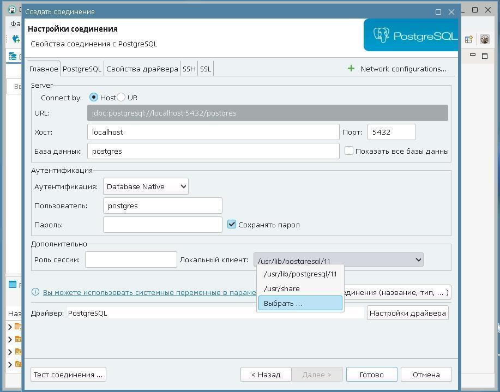This screenshot has height=392, width=500.
Task: Open the Database Native authentication dropdown
Action: 146,186
